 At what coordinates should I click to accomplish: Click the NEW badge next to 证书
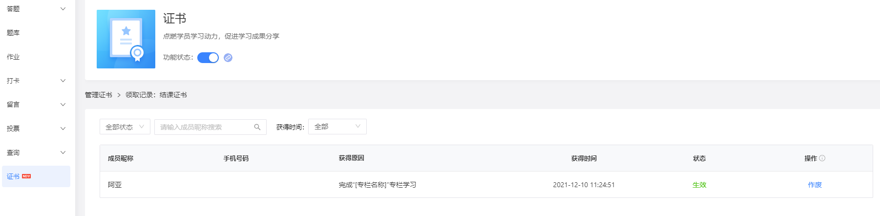pos(26,176)
